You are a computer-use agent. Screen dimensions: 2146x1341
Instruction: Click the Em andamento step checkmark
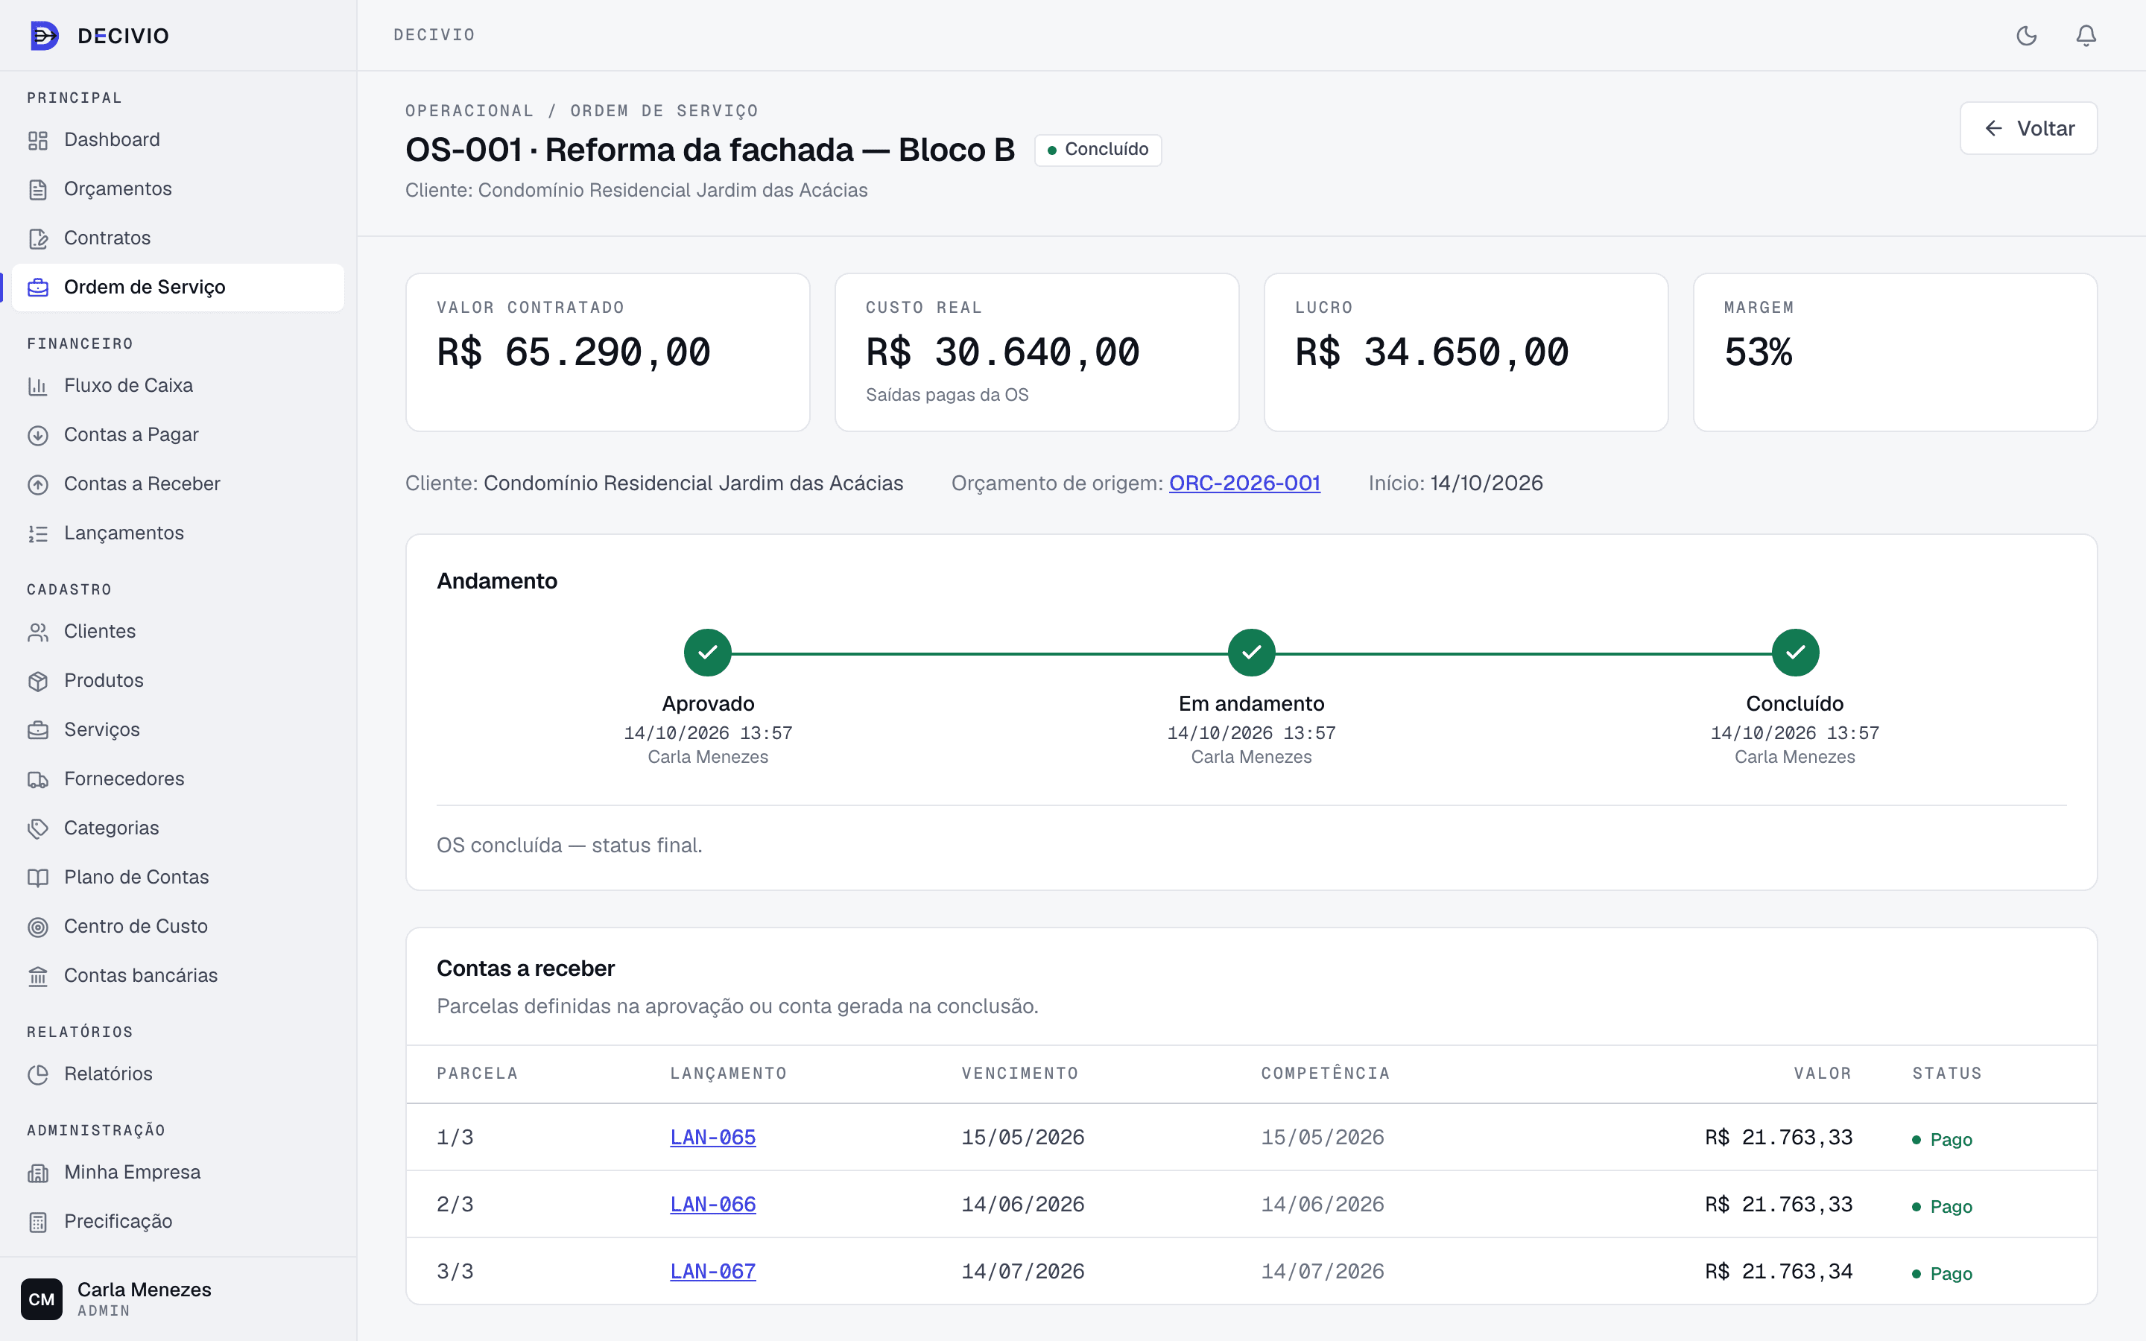[1251, 653]
